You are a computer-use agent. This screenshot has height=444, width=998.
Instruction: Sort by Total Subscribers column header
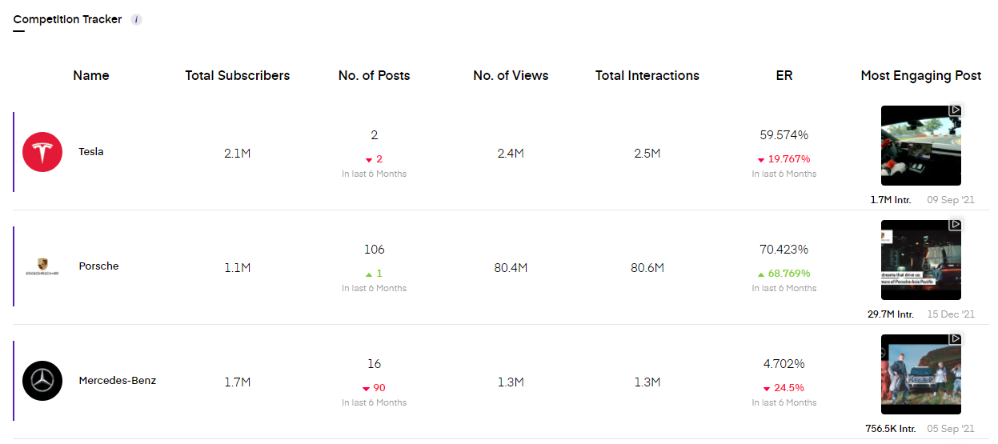(x=238, y=76)
